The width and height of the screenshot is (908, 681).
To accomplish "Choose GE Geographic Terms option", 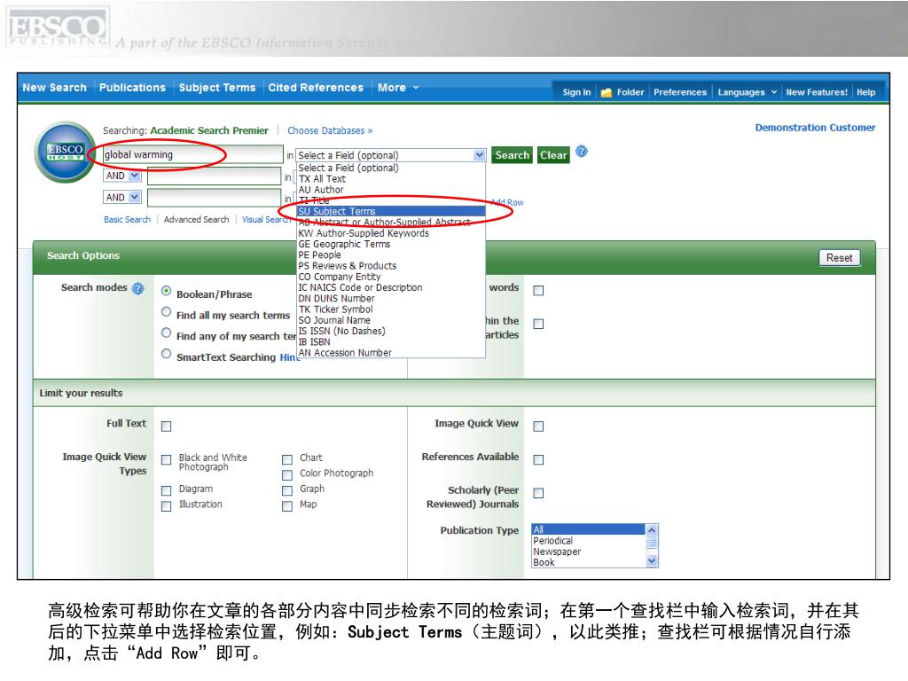I will pos(391,245).
